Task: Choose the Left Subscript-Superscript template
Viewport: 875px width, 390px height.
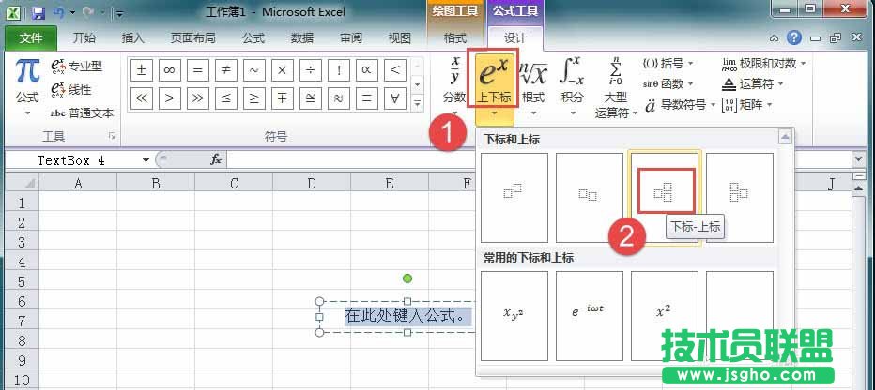Action: [x=740, y=198]
